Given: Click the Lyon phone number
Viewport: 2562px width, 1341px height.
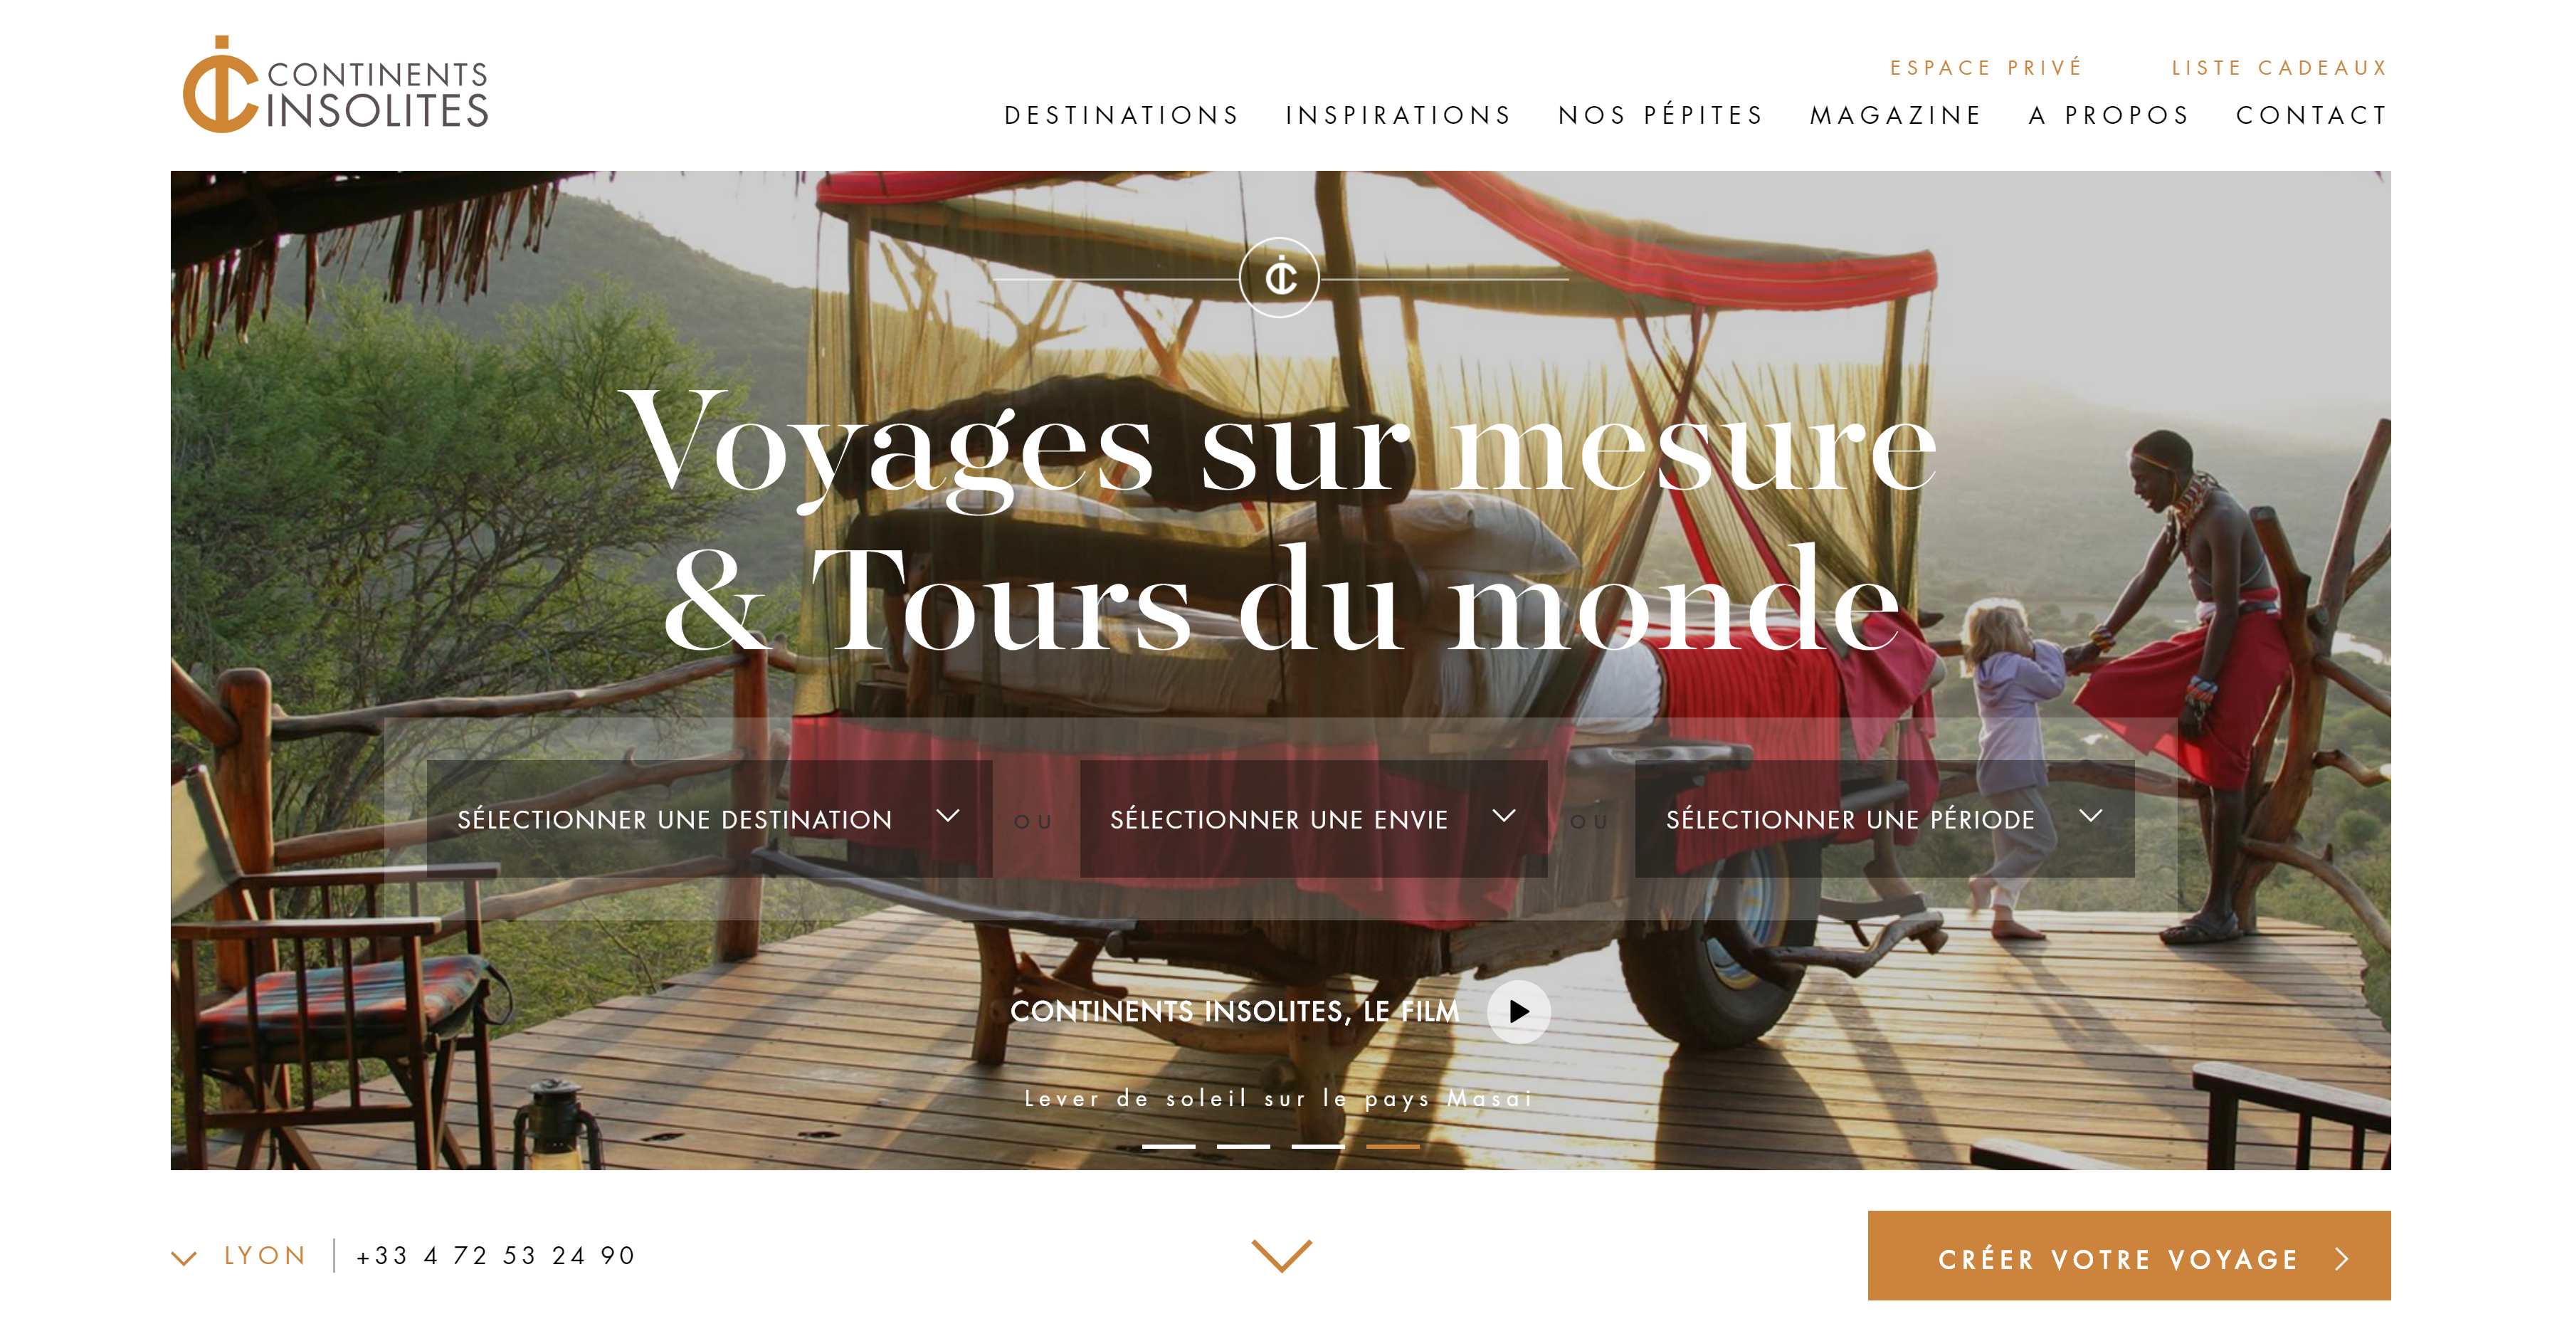Looking at the screenshot, I should click(495, 1256).
